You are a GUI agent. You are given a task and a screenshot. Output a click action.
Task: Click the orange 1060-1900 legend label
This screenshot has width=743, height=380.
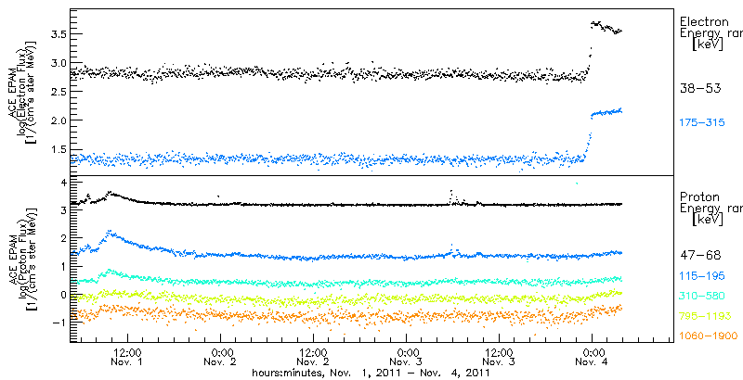(709, 336)
